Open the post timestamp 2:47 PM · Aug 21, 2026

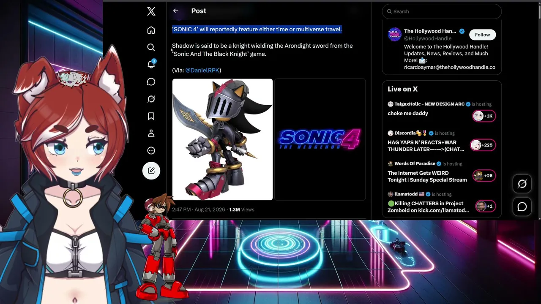pos(198,209)
